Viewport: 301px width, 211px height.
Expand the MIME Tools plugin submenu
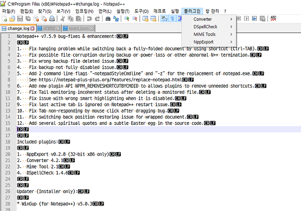coord(209,35)
